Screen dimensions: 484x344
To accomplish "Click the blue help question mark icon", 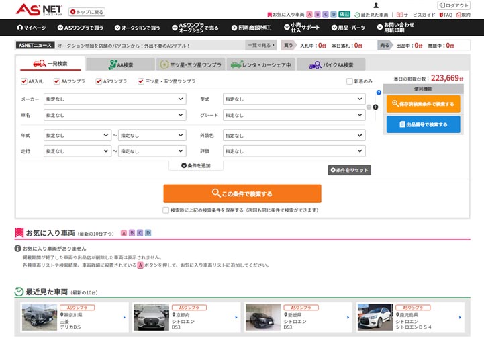I will point(379,93).
